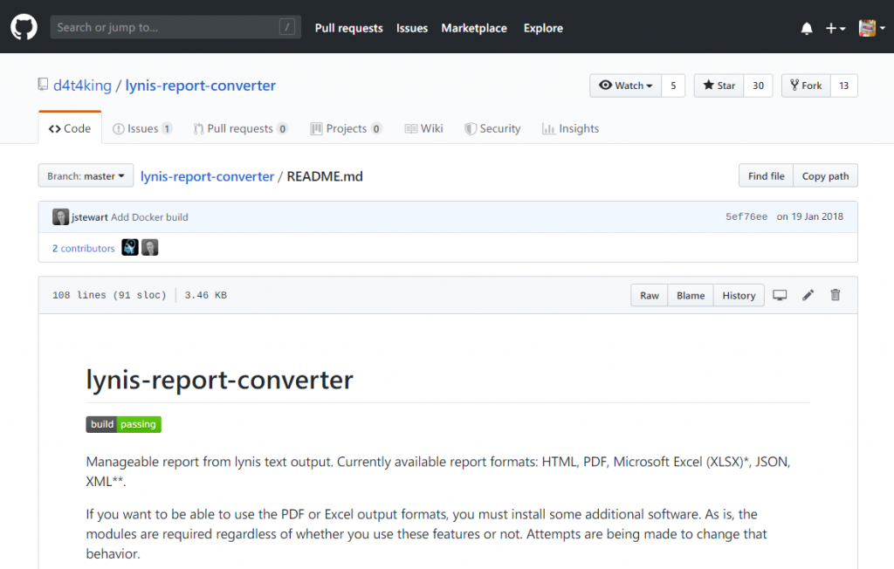Star this repository
The width and height of the screenshot is (894, 569).
click(719, 86)
